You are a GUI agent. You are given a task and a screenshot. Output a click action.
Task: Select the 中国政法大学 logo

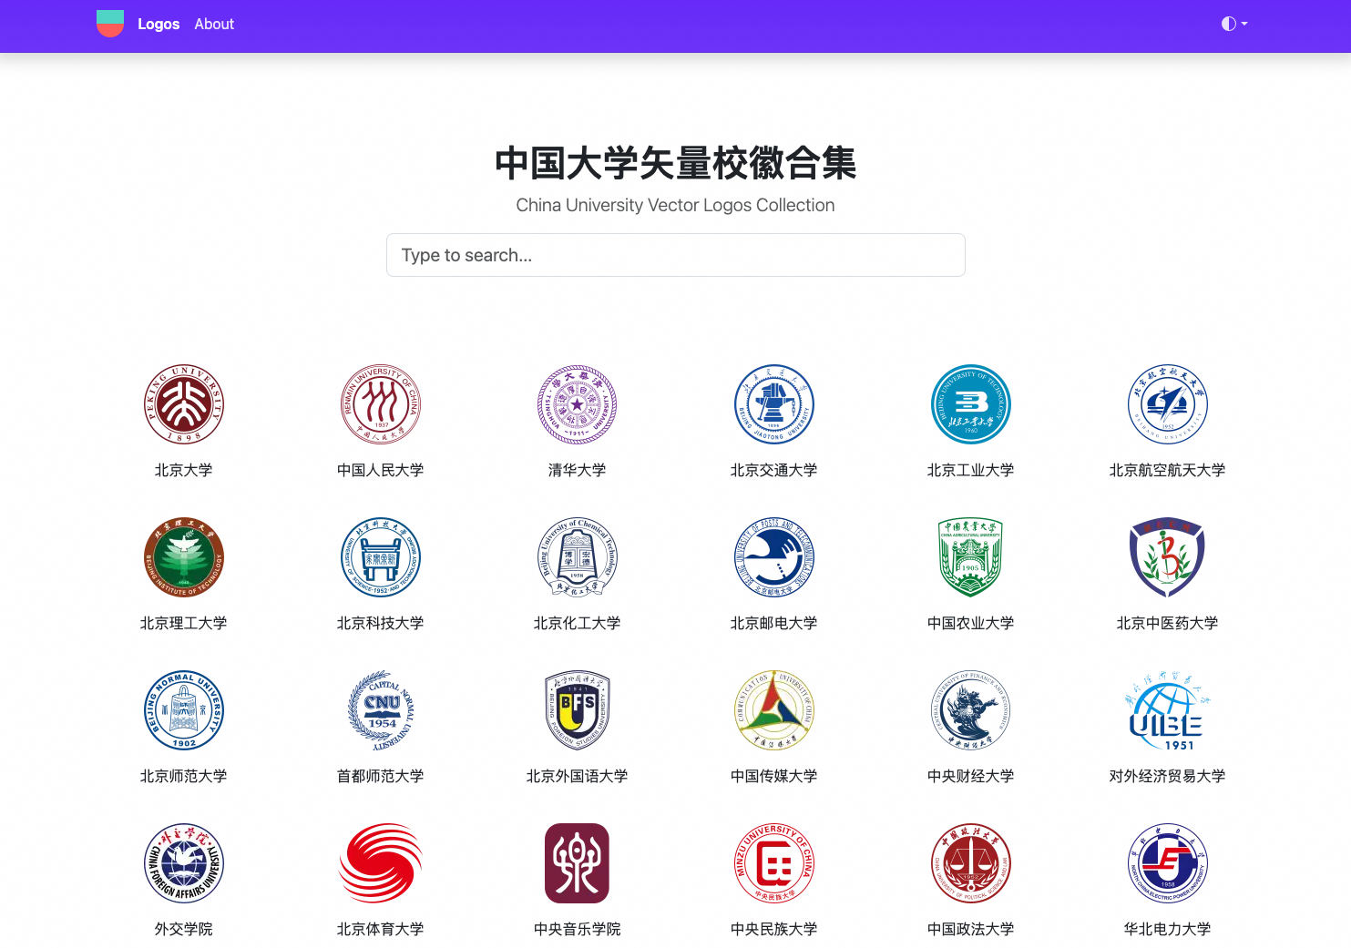(971, 863)
